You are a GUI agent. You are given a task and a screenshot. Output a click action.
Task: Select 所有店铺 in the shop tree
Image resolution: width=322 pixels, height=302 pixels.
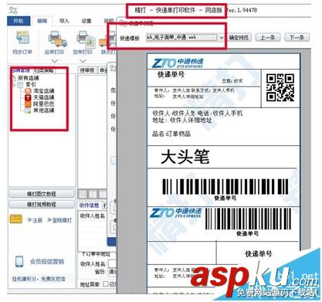(29, 78)
